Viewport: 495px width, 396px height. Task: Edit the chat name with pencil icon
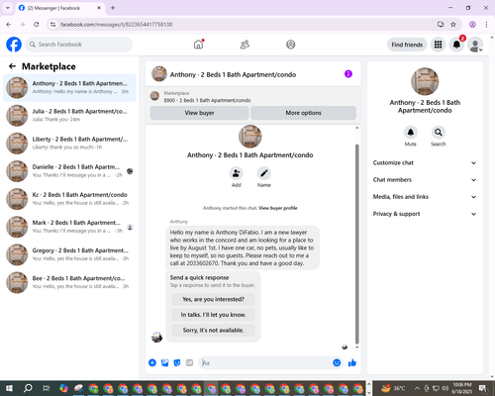pyautogui.click(x=264, y=173)
